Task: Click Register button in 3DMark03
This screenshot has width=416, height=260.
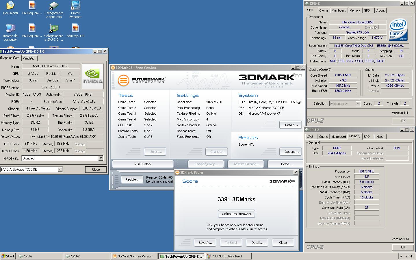Action: point(133,179)
